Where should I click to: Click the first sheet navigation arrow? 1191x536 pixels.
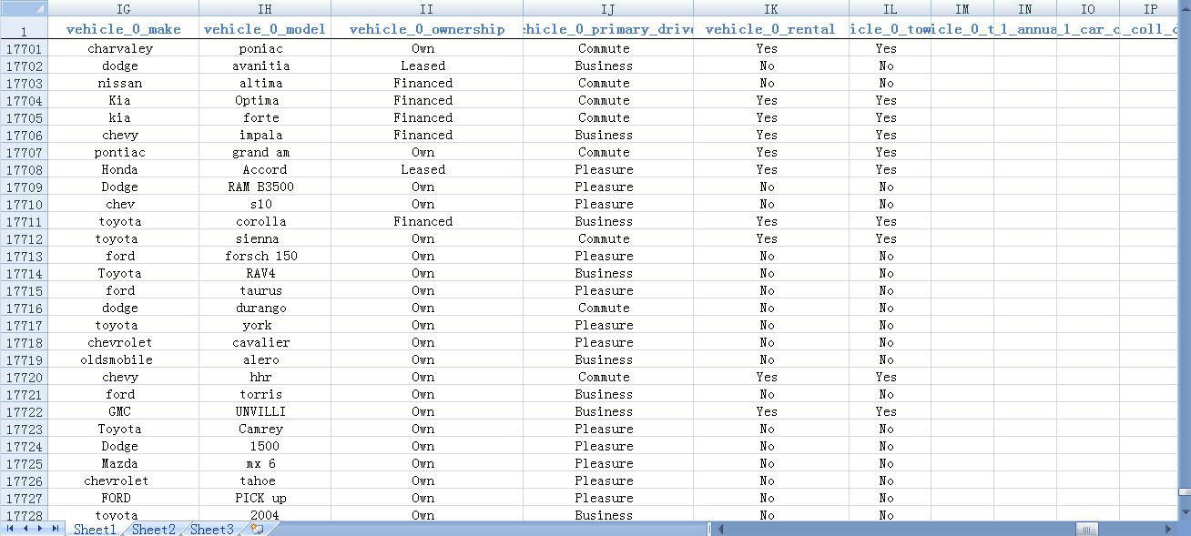pyautogui.click(x=11, y=529)
